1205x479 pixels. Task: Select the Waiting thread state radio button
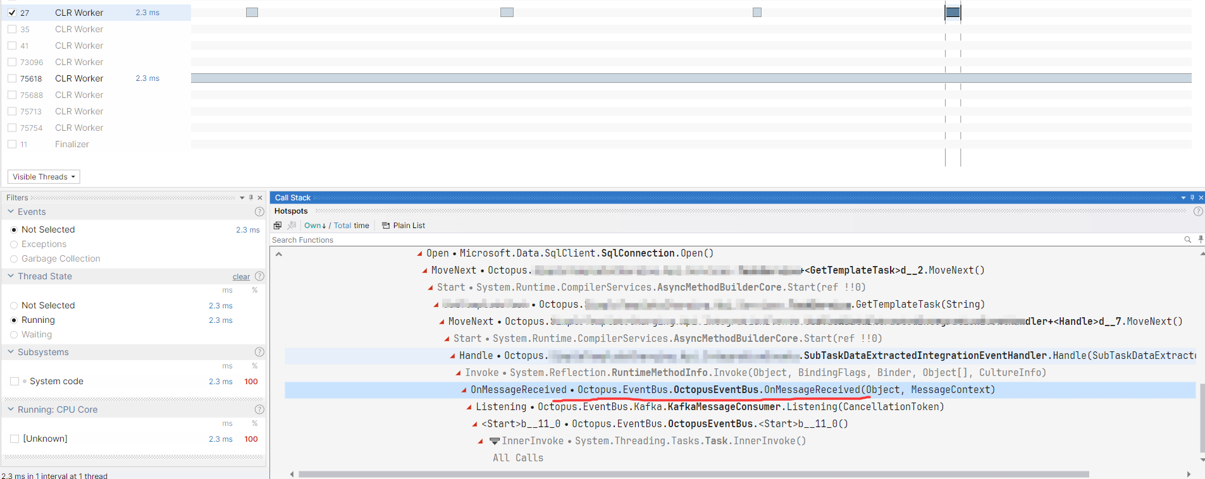[x=14, y=335]
